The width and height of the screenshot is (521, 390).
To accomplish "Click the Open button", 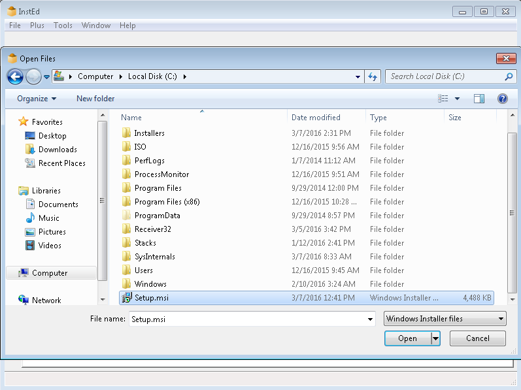I will click(408, 338).
